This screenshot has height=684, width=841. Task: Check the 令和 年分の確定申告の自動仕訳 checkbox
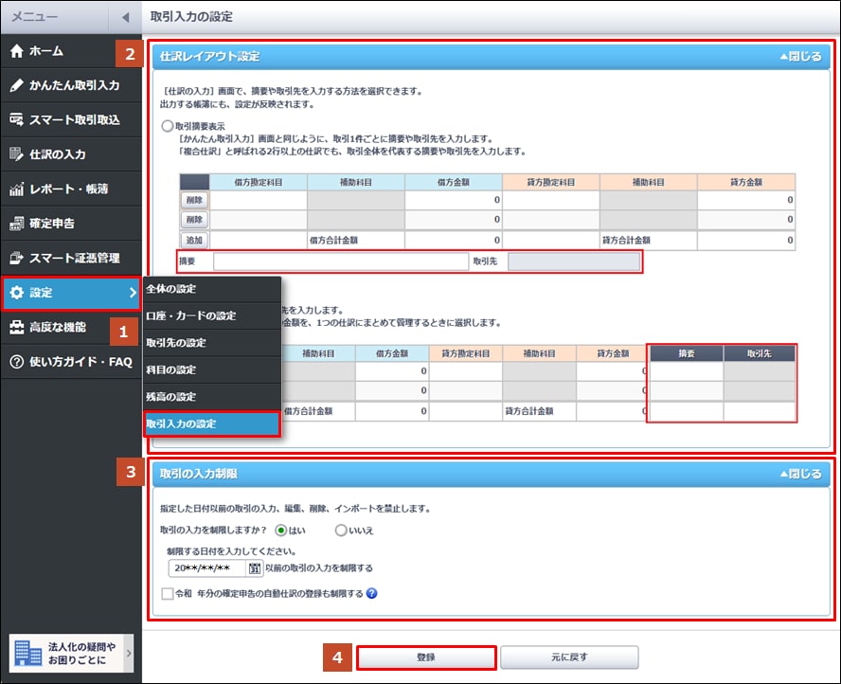coord(168,593)
